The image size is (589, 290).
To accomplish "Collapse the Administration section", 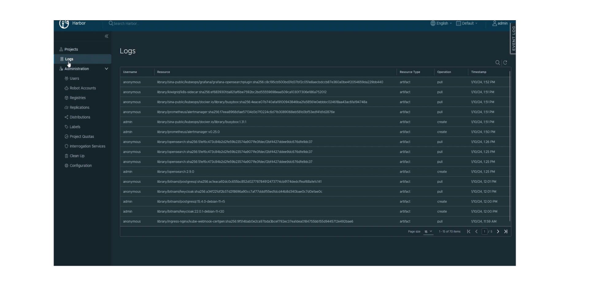I will point(106,69).
